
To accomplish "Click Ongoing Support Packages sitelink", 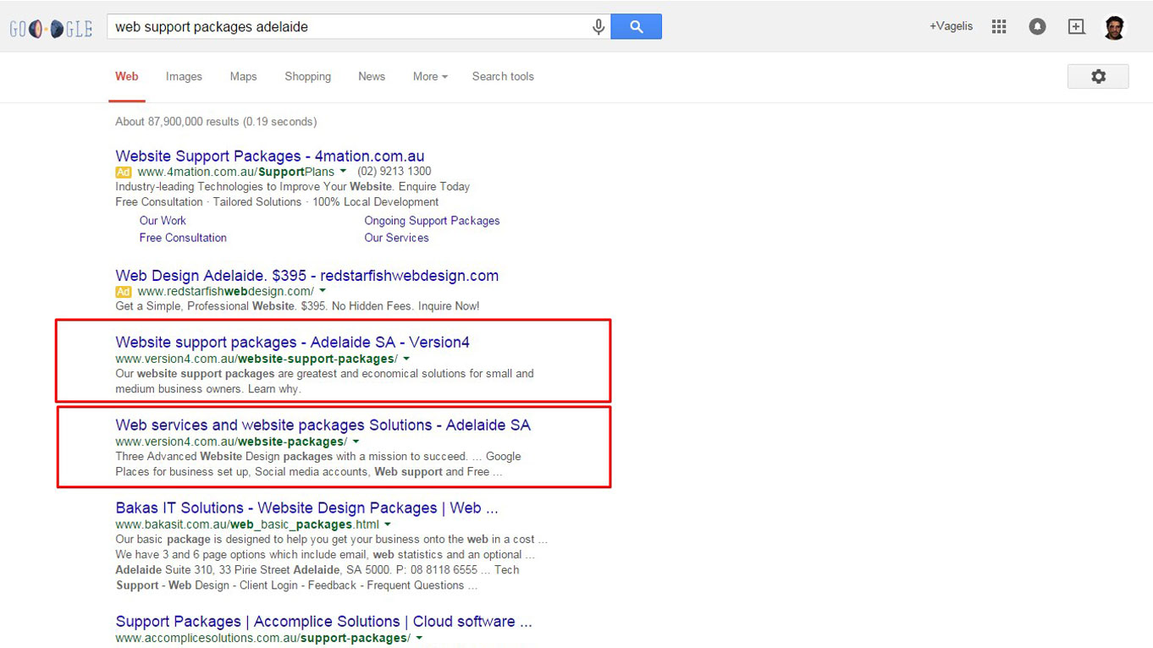I will pyautogui.click(x=432, y=221).
